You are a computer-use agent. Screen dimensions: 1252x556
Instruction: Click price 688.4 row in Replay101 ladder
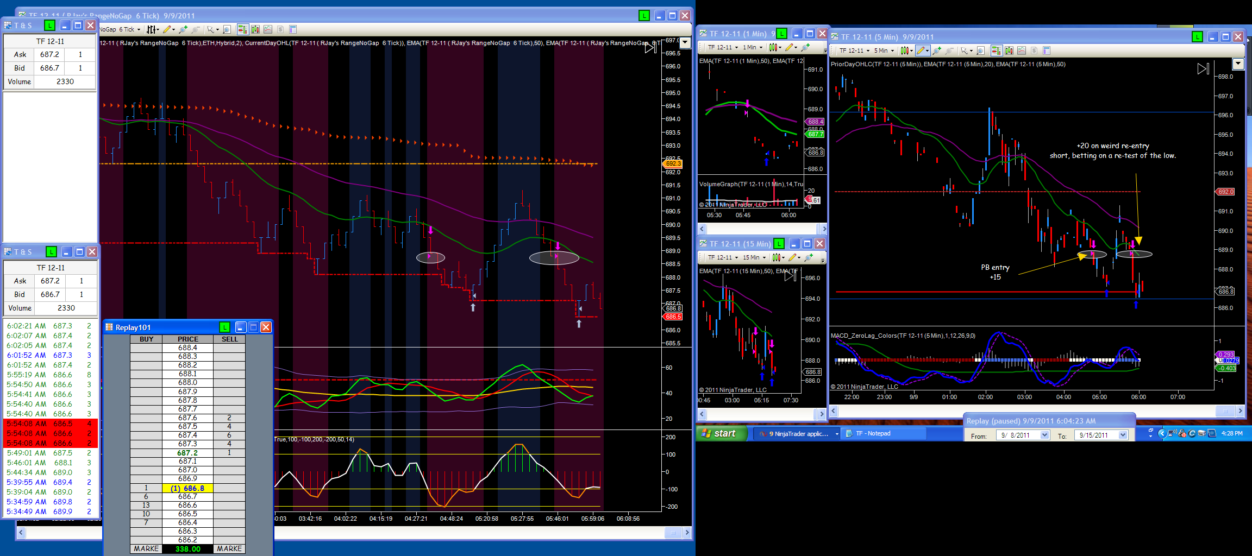[x=187, y=347]
